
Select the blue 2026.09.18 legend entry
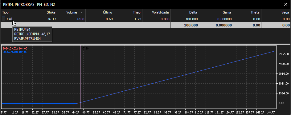click(x=15, y=52)
